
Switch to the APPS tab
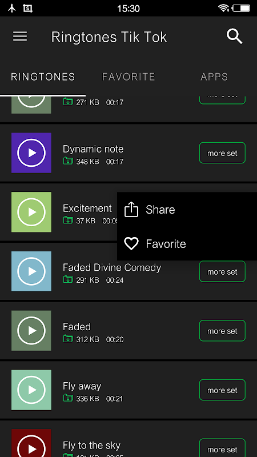214,77
